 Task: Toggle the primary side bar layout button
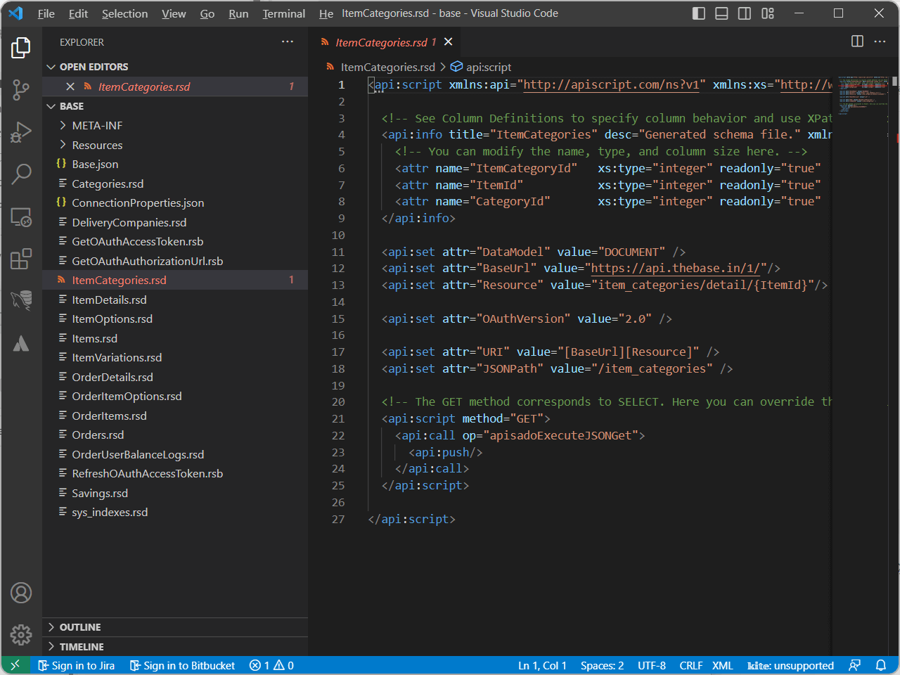698,13
